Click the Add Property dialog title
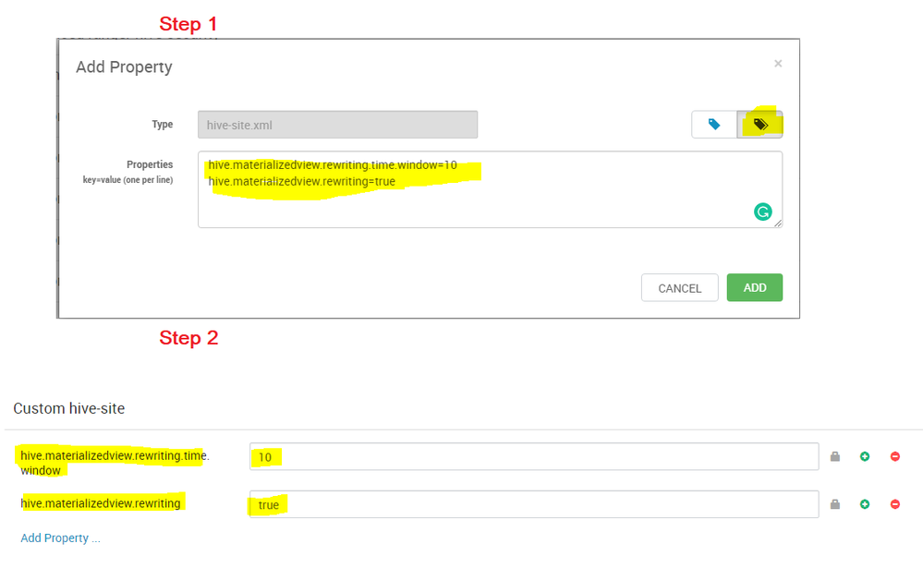 [x=124, y=67]
